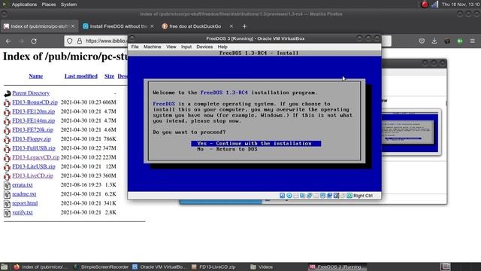Open the Pocket icon in Firefox toolbar
Viewport: 481px width, 271px height.
[x=422, y=41]
